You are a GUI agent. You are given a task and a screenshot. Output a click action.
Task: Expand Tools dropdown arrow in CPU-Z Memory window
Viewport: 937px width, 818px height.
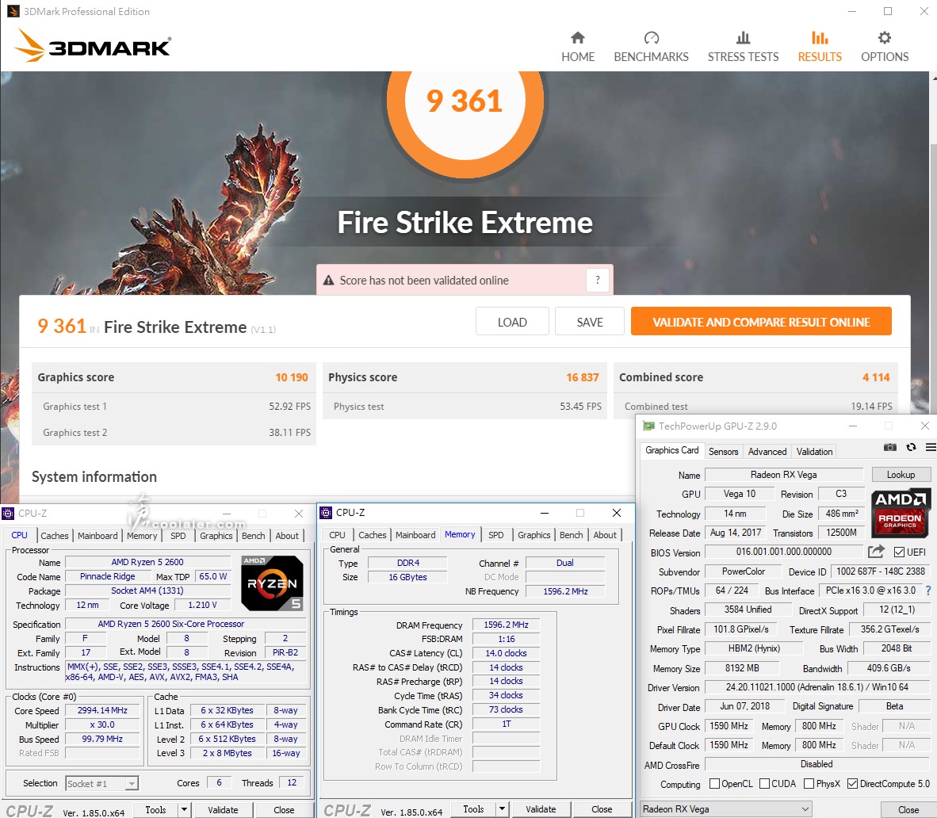(x=502, y=809)
